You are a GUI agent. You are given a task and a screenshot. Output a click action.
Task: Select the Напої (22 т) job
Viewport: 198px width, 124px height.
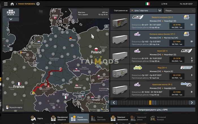click(x=163, y=55)
